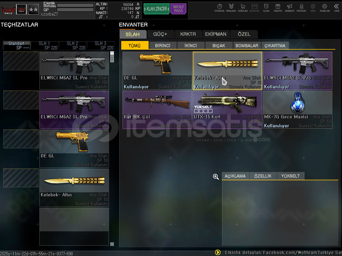Image resolution: width=342 pixels, height=256 pixels.
Task: Open the Haberci megaphone icon
Action: (x=290, y=8)
